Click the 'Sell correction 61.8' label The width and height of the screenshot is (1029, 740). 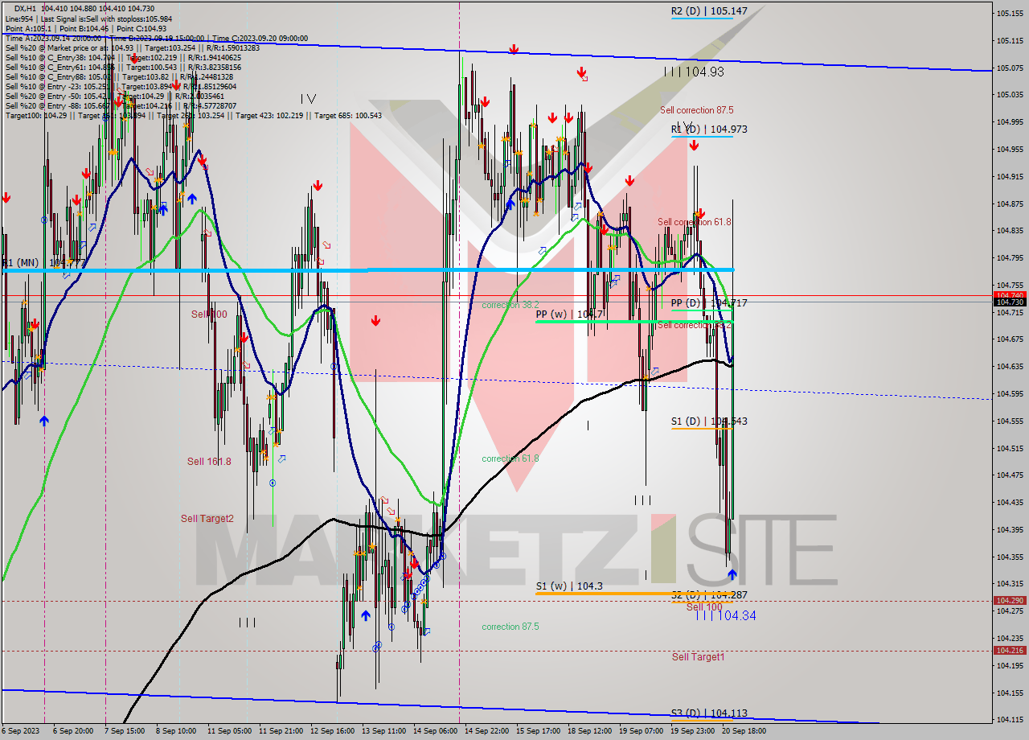(695, 222)
